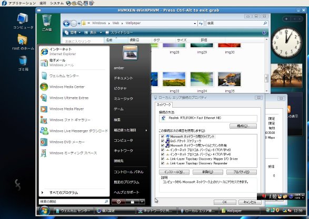Open Windows Live Messenger ダウンロード

[74, 131]
